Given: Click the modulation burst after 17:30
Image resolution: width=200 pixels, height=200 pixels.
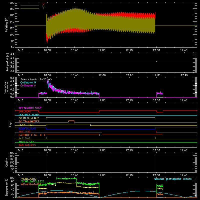Looking at the screenshot, I should [x=160, y=94].
